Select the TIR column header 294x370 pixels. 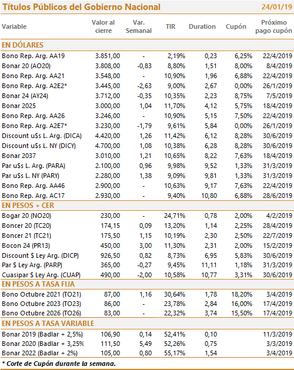coord(171,26)
